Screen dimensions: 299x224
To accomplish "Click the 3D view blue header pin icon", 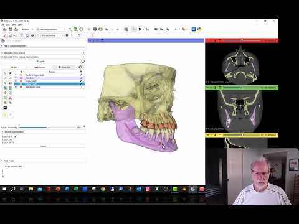I will tap(90, 40).
